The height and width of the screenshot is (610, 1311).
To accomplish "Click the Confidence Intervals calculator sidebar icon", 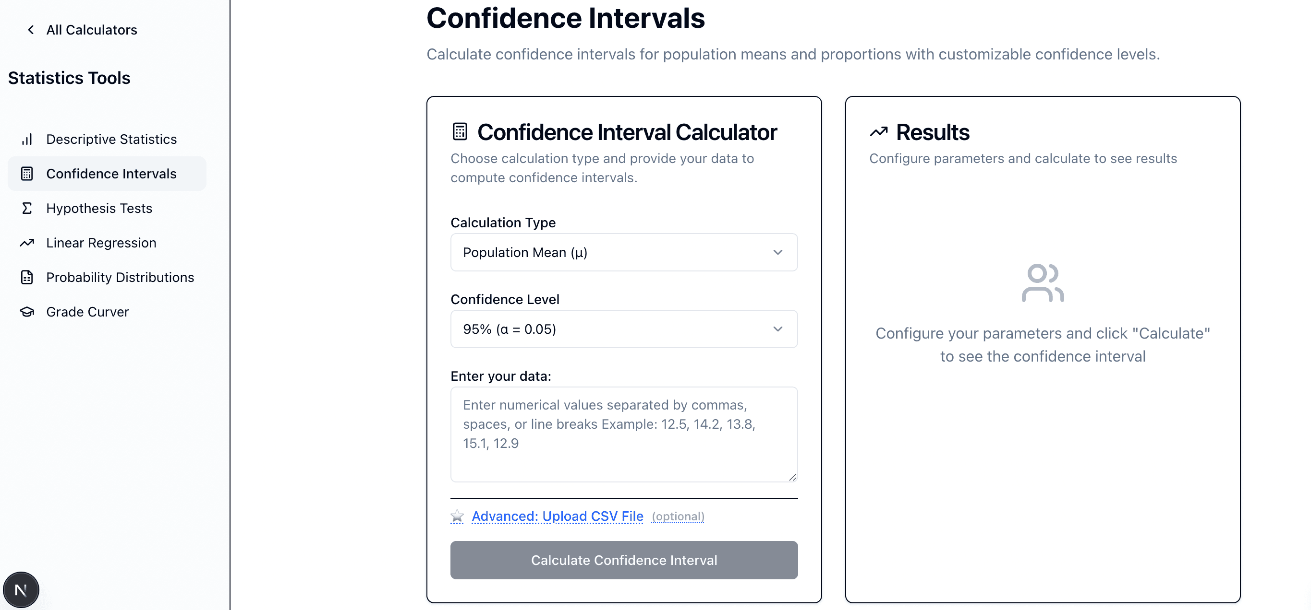I will click(x=27, y=174).
